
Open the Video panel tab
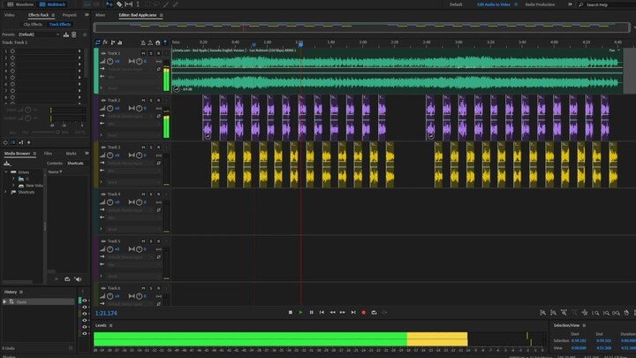10,15
